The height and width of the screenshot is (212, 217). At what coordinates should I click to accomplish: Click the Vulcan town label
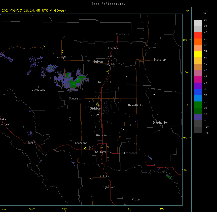[x=137, y=199]
